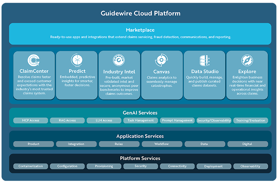Choose LLM Access under GenAI Services

pyautogui.click(x=104, y=120)
